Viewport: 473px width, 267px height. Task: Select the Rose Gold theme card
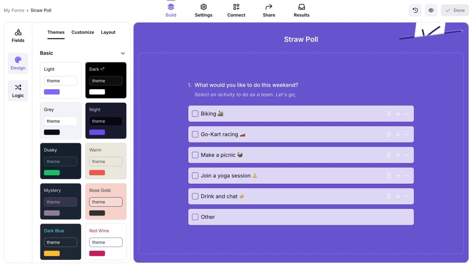(106, 201)
